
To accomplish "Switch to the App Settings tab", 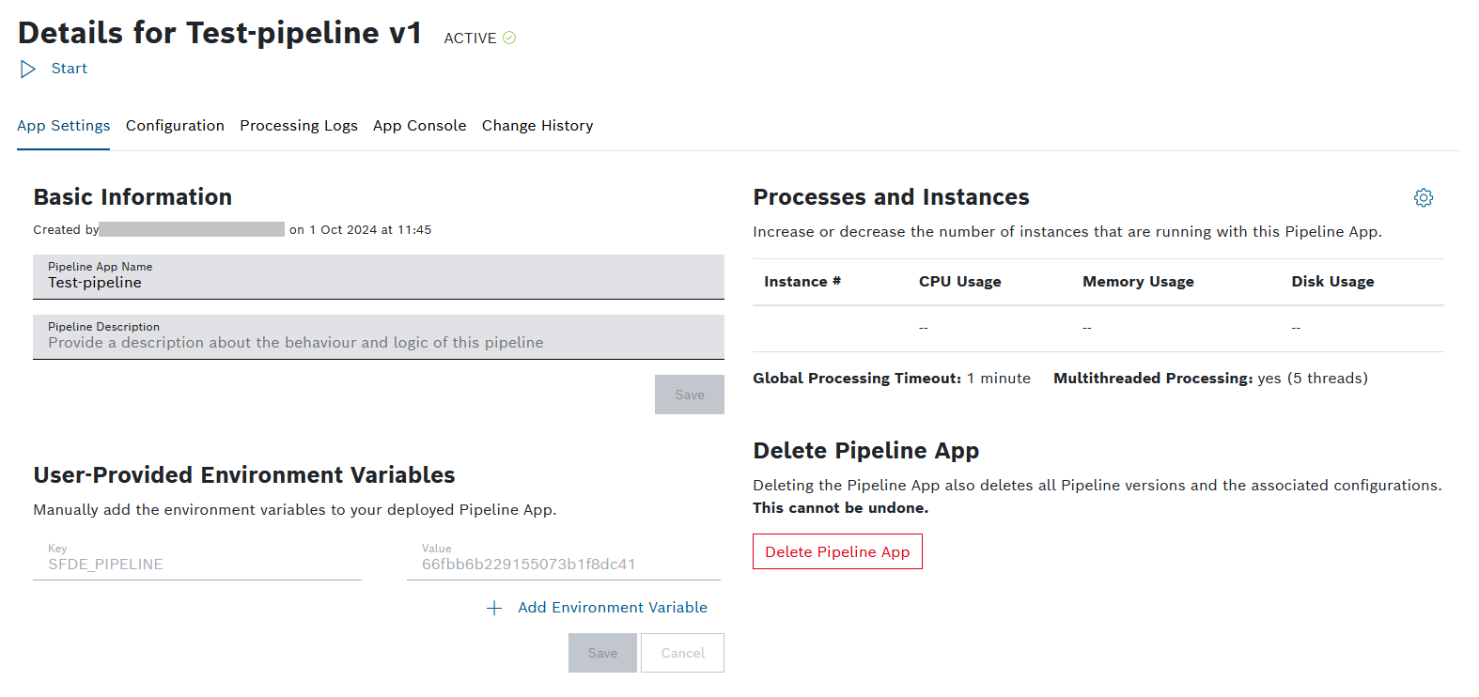I will point(63,126).
